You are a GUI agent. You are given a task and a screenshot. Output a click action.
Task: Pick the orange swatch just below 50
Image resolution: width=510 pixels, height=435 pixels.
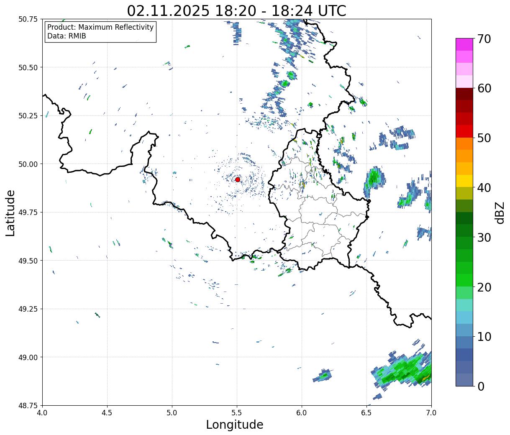click(464, 143)
